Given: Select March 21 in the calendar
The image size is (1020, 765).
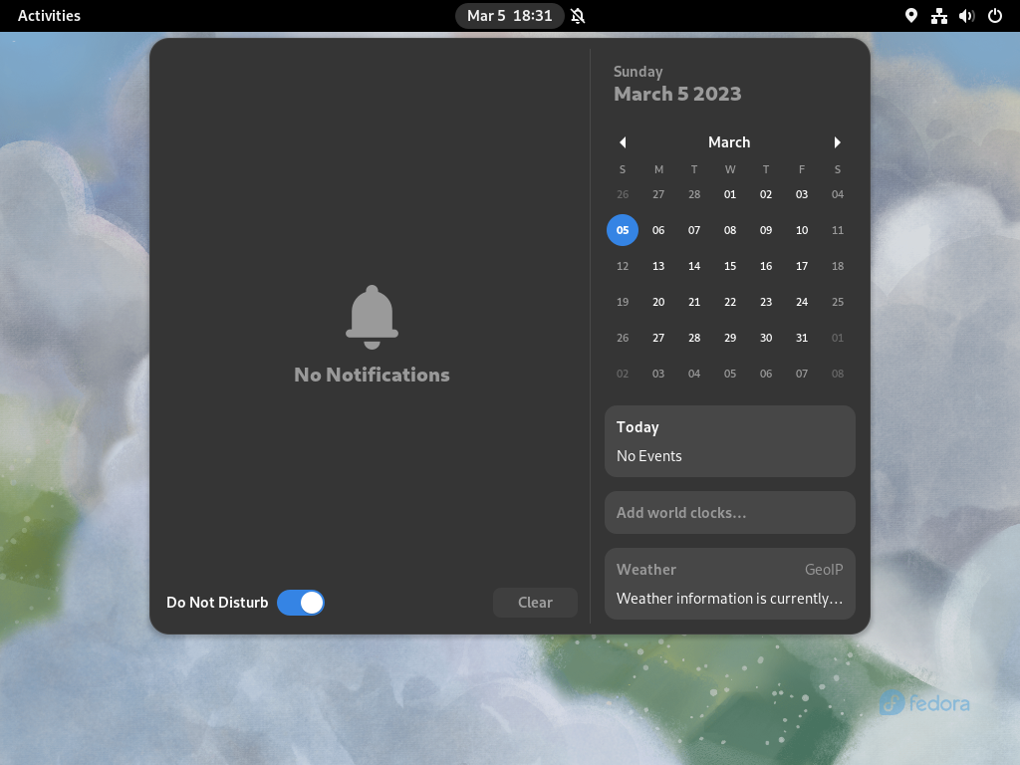Looking at the screenshot, I should [694, 302].
